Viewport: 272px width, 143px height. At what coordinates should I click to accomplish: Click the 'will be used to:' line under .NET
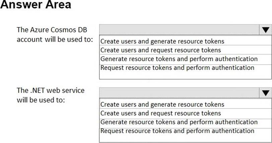pos(40,100)
